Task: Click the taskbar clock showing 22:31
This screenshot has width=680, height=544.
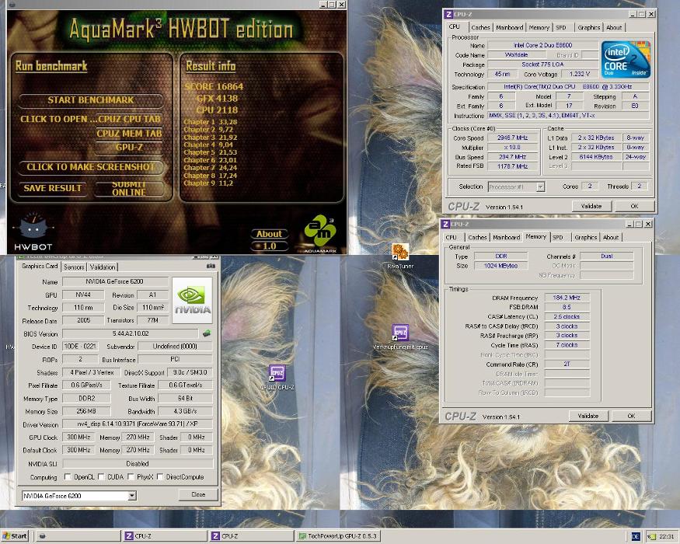Action: click(666, 537)
